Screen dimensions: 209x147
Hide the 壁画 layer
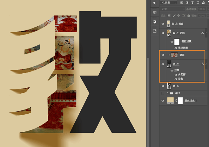coord(163,55)
